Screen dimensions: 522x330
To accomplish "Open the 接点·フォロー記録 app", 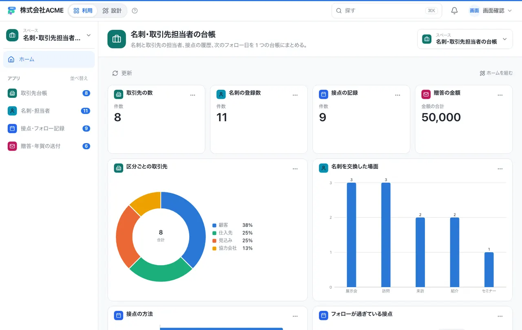I will pyautogui.click(x=49, y=128).
